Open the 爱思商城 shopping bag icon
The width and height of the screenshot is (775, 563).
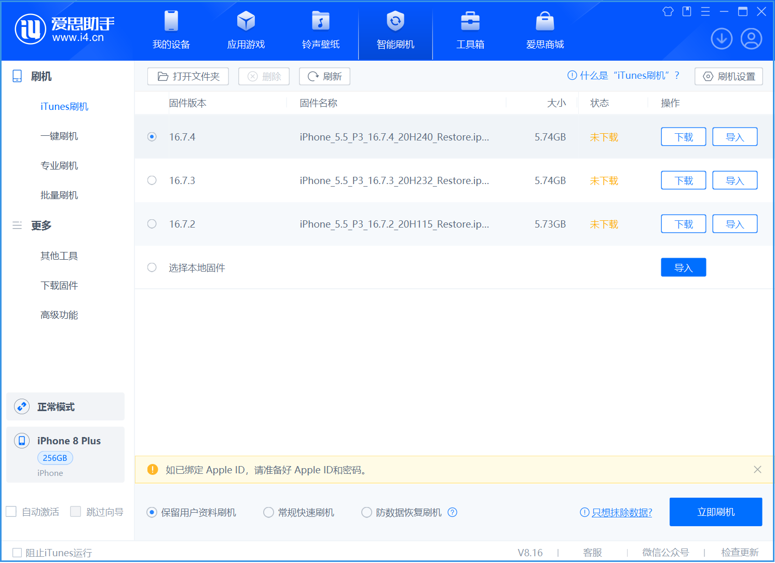tap(545, 21)
